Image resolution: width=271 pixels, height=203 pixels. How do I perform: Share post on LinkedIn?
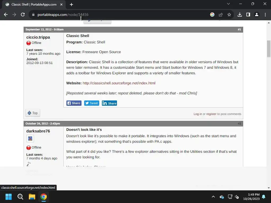[109, 103]
